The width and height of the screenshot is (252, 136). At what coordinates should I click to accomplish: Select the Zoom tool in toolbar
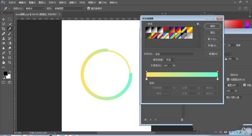(x=10, y=62)
